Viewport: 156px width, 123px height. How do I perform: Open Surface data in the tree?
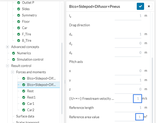25,116
